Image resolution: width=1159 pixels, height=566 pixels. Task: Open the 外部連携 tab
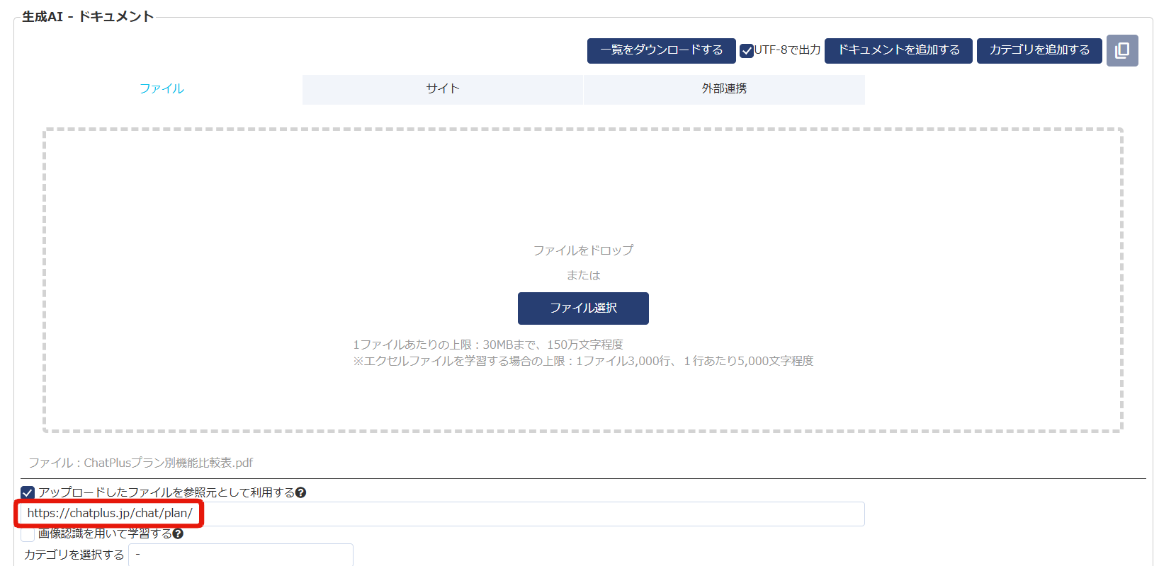[723, 89]
